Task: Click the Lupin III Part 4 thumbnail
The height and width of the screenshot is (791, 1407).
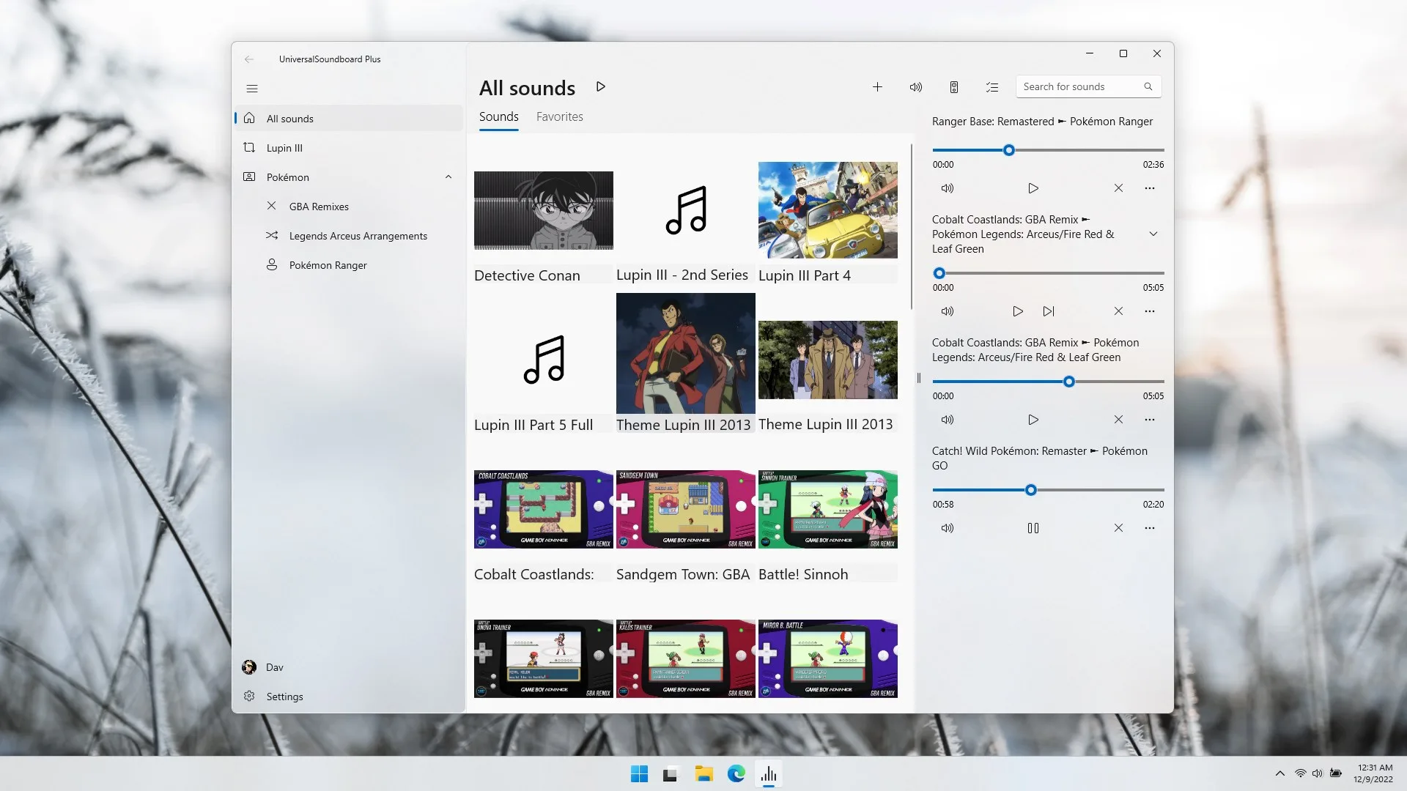Action: point(827,210)
